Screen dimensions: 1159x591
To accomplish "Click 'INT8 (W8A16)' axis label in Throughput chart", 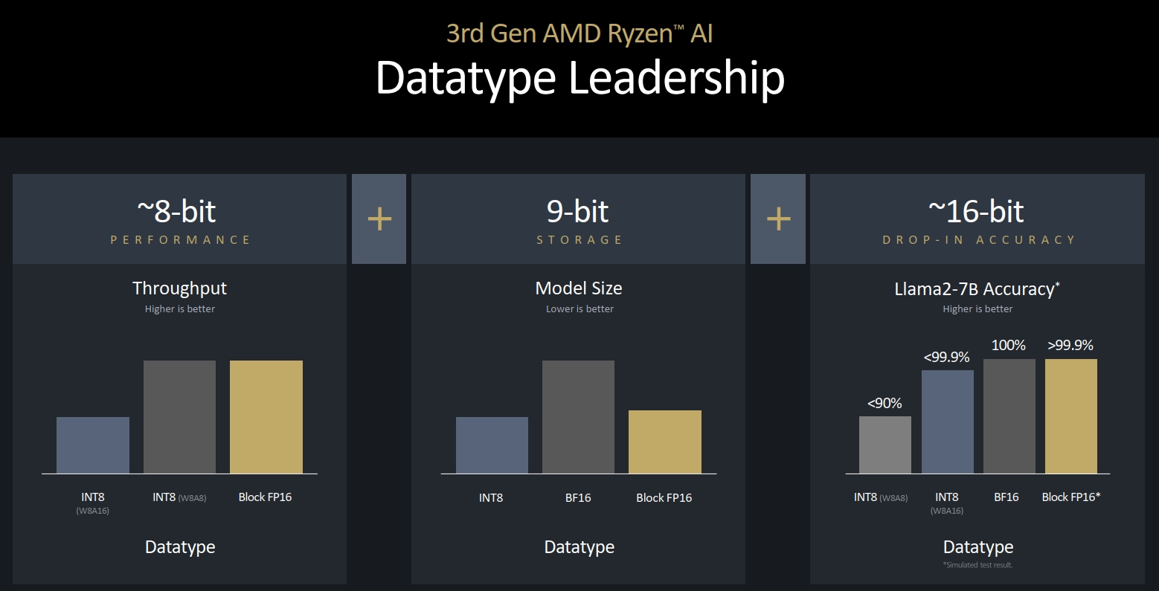I will point(93,503).
